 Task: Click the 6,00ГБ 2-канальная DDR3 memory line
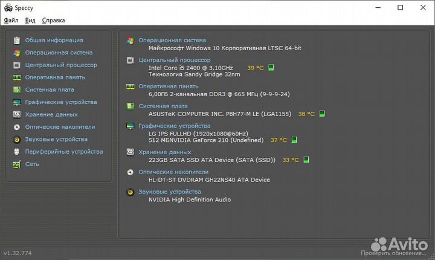[x=219, y=94]
